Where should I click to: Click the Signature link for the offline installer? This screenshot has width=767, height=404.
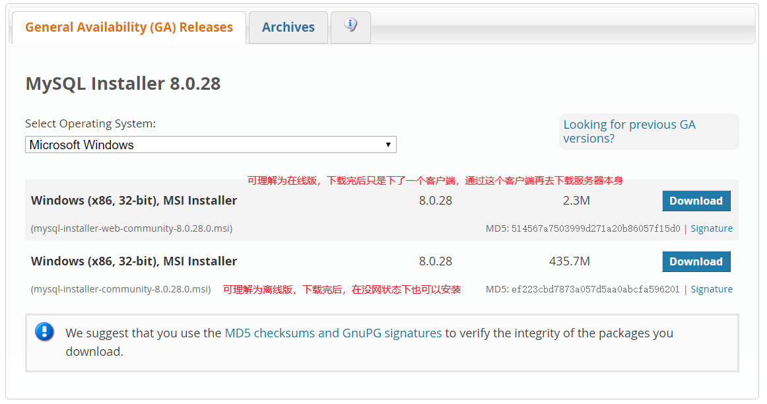point(712,288)
